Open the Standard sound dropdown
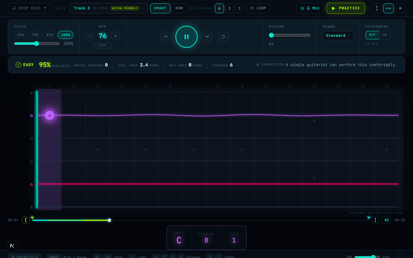 point(338,35)
